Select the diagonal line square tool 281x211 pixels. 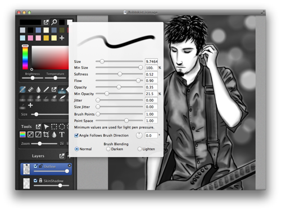click(x=38, y=135)
